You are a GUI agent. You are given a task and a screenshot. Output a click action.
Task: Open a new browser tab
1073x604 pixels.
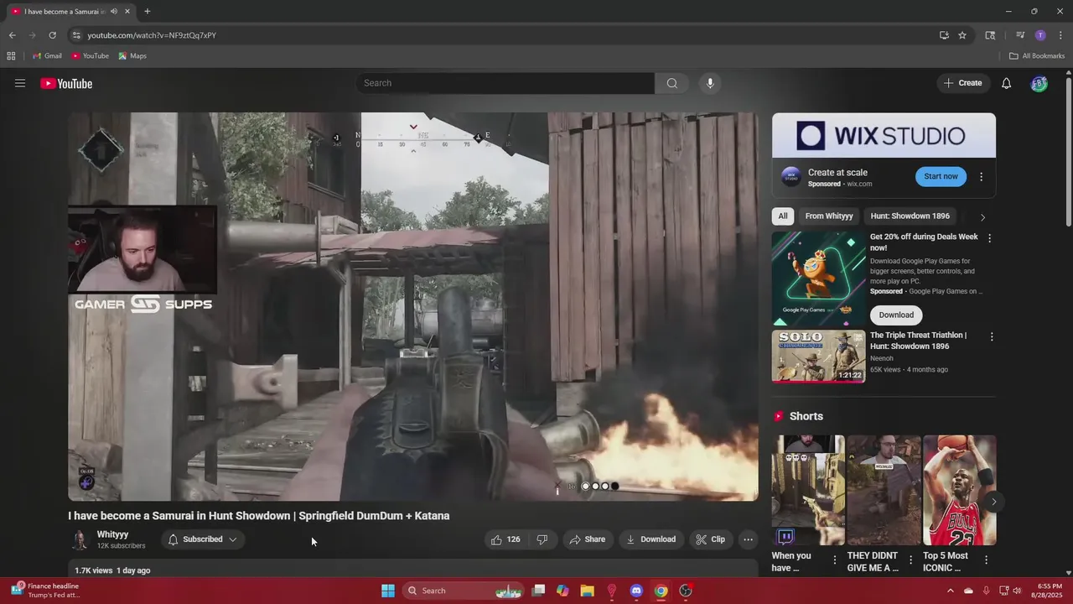coord(147,12)
